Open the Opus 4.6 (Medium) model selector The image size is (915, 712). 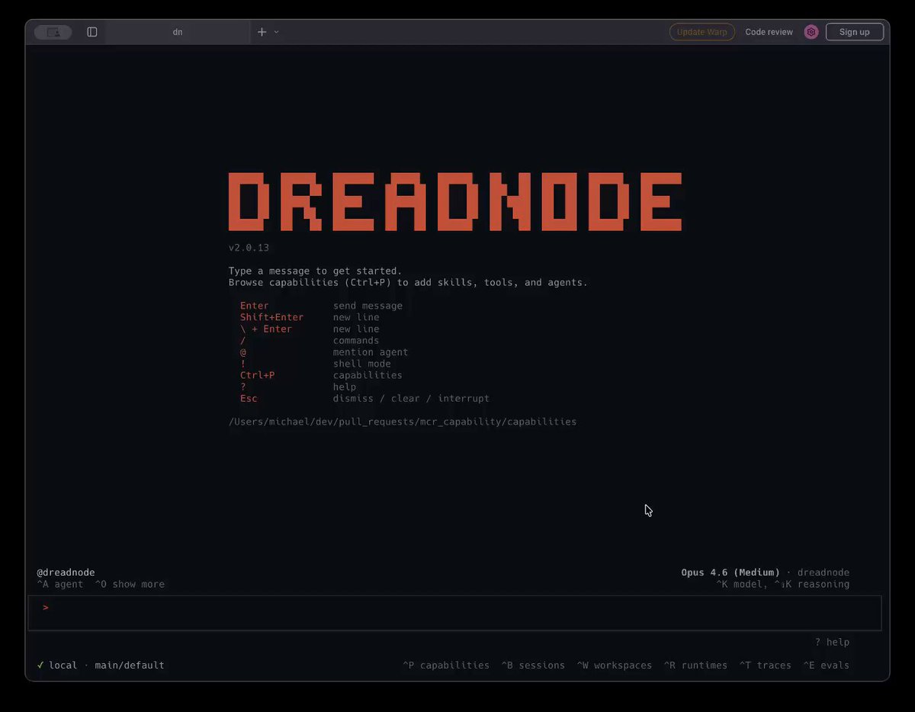coord(730,572)
